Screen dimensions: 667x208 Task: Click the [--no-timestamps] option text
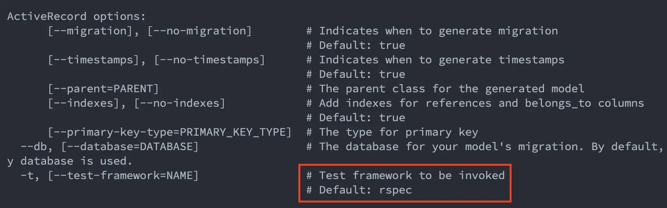point(209,60)
